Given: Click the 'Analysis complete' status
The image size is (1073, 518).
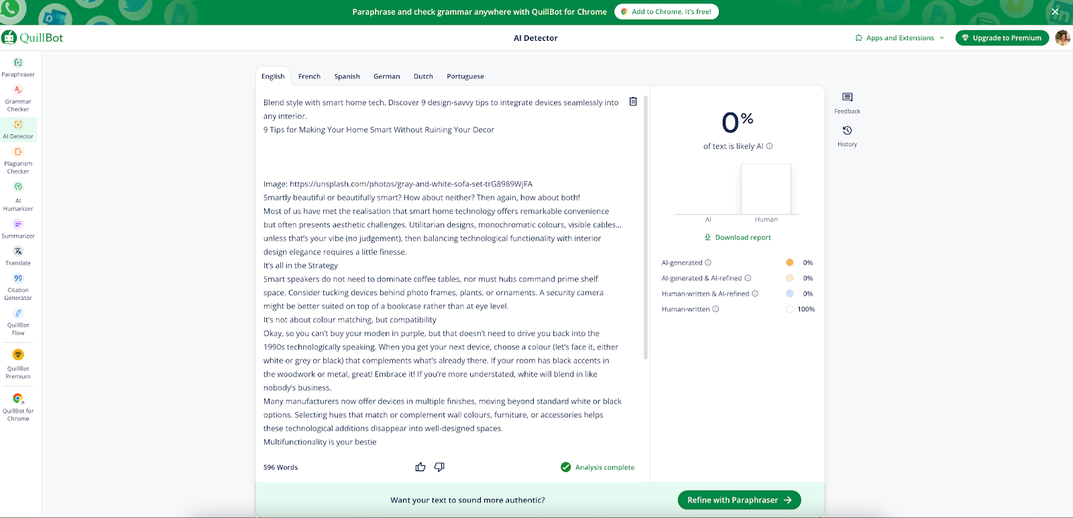Looking at the screenshot, I should tap(598, 467).
